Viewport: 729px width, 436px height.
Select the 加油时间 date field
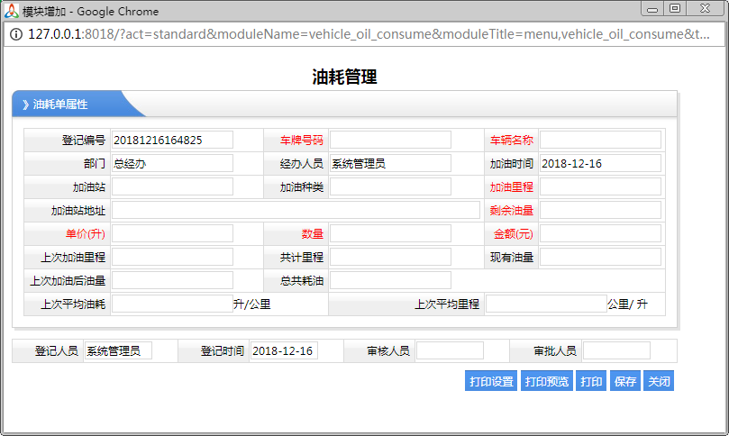point(600,163)
